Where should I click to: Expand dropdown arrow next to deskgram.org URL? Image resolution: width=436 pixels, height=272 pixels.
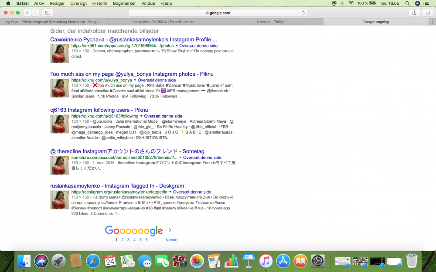pyautogui.click(x=170, y=192)
